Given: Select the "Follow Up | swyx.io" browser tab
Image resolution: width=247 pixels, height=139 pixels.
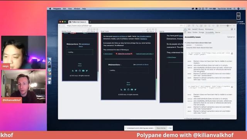Looking at the screenshot, I should point(78,22).
